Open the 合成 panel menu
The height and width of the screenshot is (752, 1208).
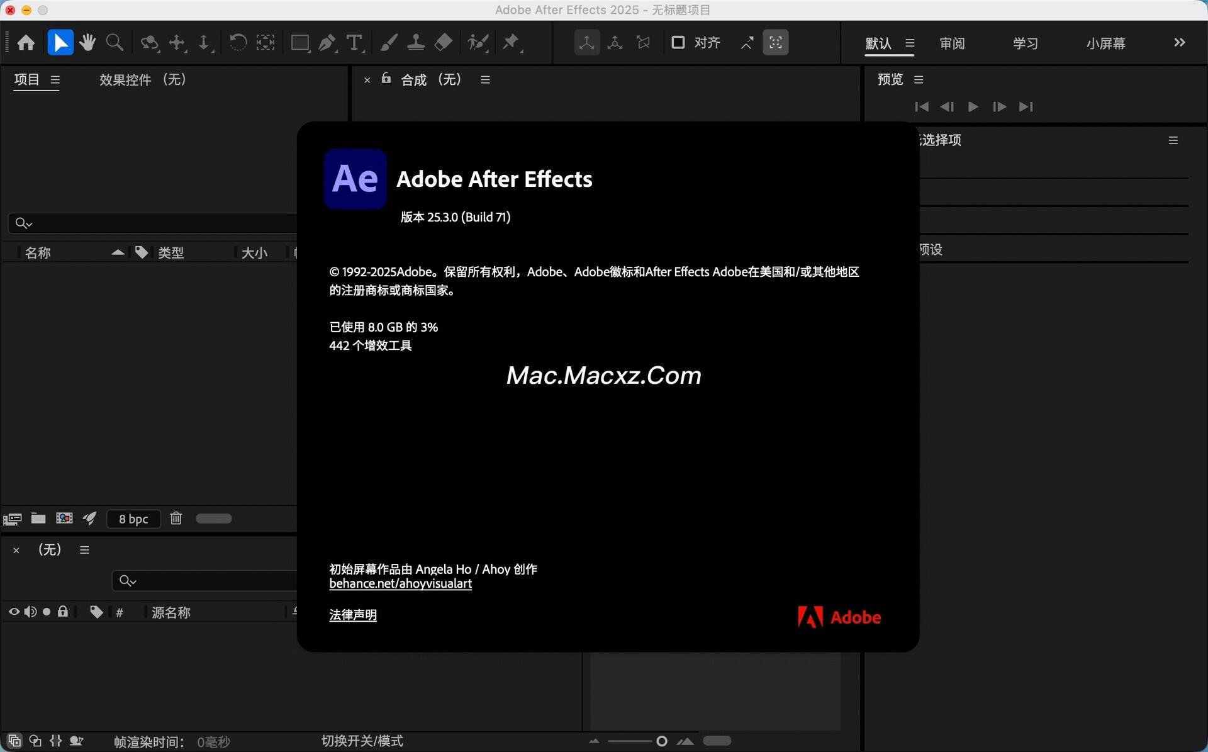[x=485, y=80]
